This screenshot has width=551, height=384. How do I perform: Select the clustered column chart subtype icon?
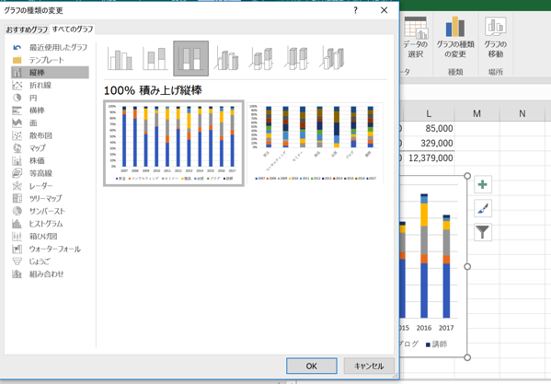[x=121, y=59]
